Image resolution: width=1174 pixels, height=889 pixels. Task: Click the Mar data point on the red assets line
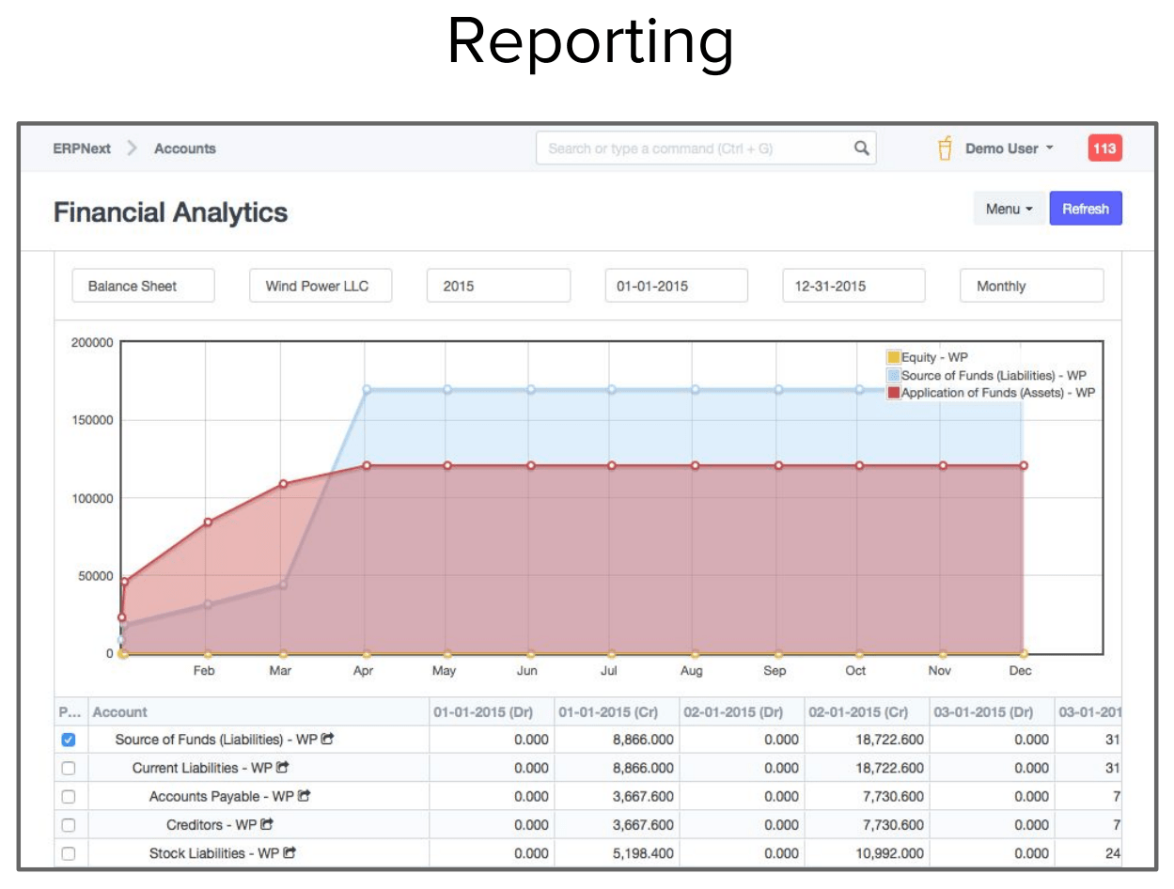(282, 484)
